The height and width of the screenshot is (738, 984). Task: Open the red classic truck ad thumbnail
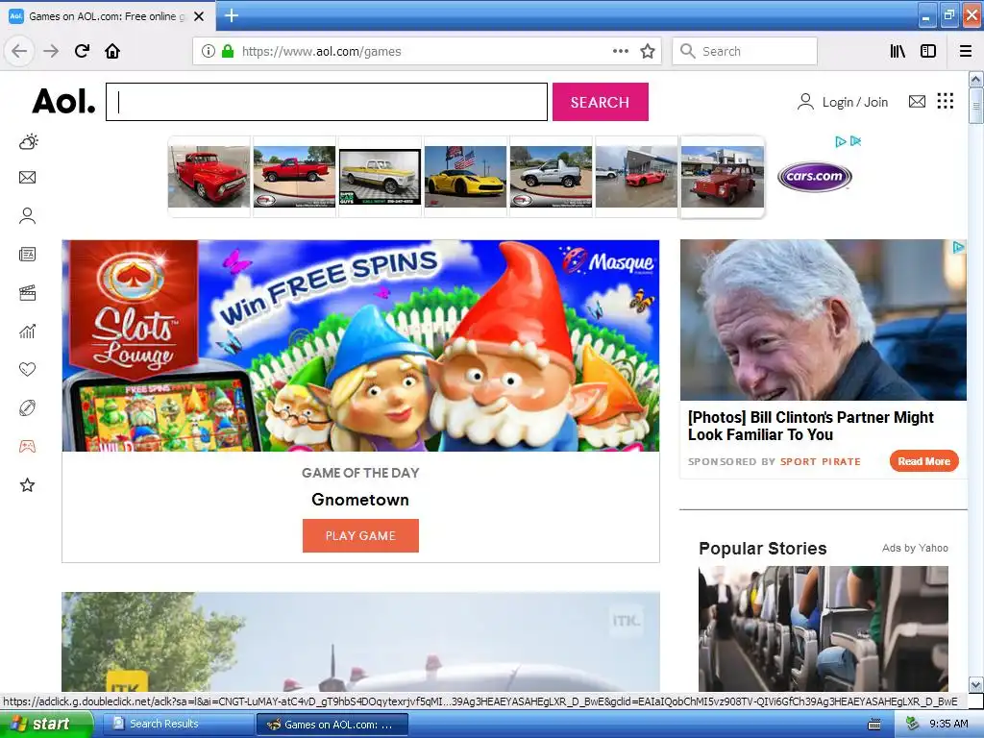(209, 177)
